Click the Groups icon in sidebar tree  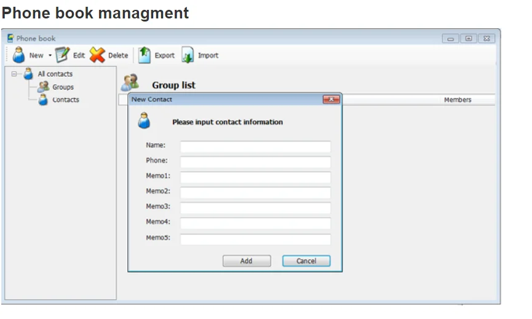tap(43, 87)
